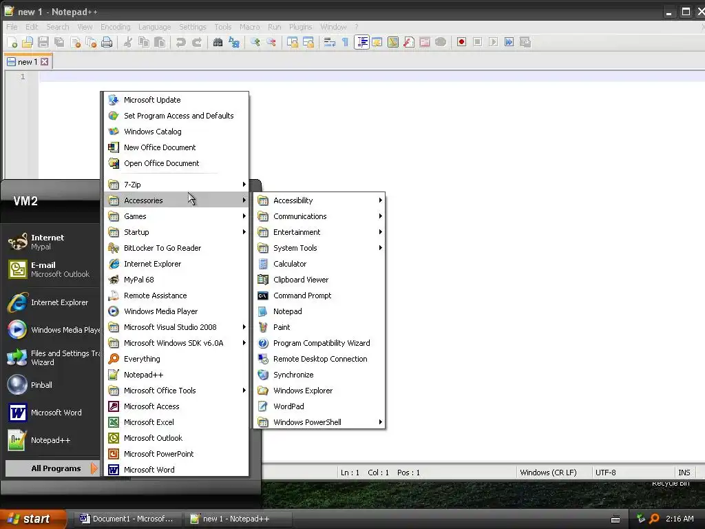Click the Find binoculars icon in toolbar
This screenshot has height=529, width=705.
[218, 42]
